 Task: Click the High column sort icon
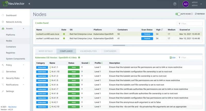(x=162, y=30)
